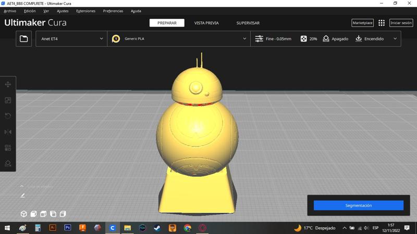Switch to top view cube icon
Viewport: 417px width, 234px height.
coord(43,214)
